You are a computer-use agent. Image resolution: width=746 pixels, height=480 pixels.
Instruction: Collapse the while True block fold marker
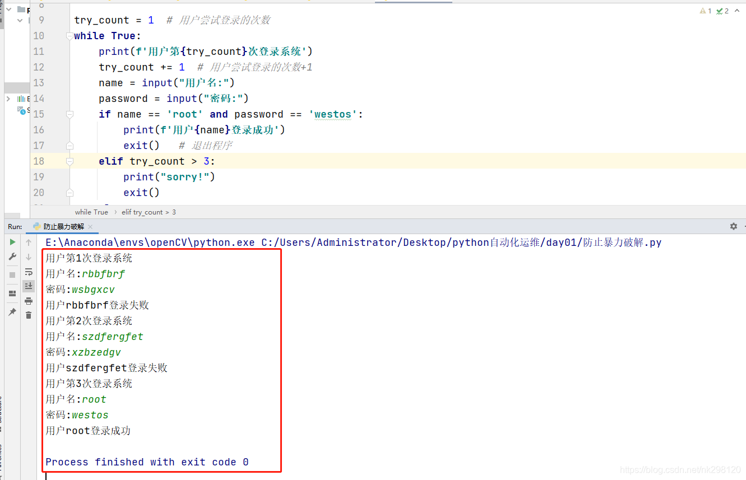[x=69, y=36]
